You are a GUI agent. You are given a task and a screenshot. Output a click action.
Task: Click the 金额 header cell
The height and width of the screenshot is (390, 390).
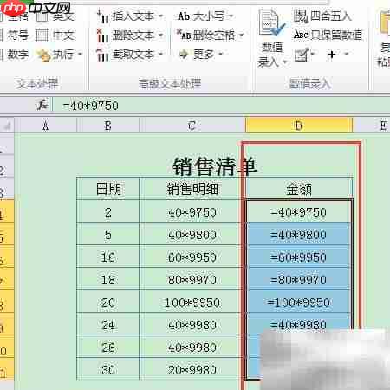pos(299,189)
